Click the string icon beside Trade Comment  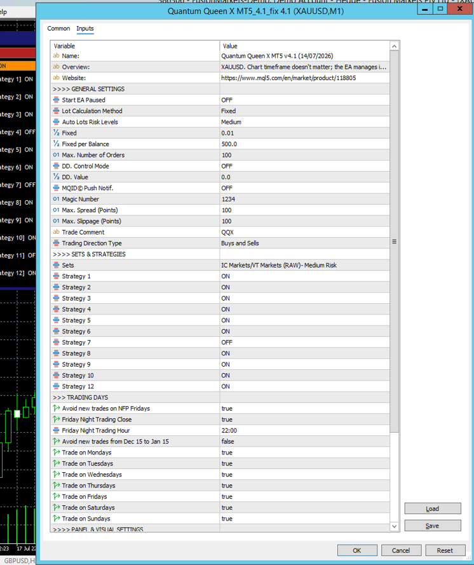tap(56, 232)
